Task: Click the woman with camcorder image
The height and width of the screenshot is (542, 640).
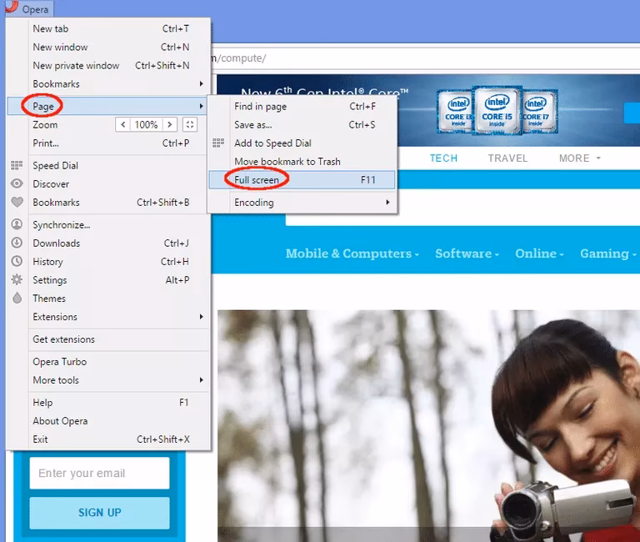Action: point(428,426)
